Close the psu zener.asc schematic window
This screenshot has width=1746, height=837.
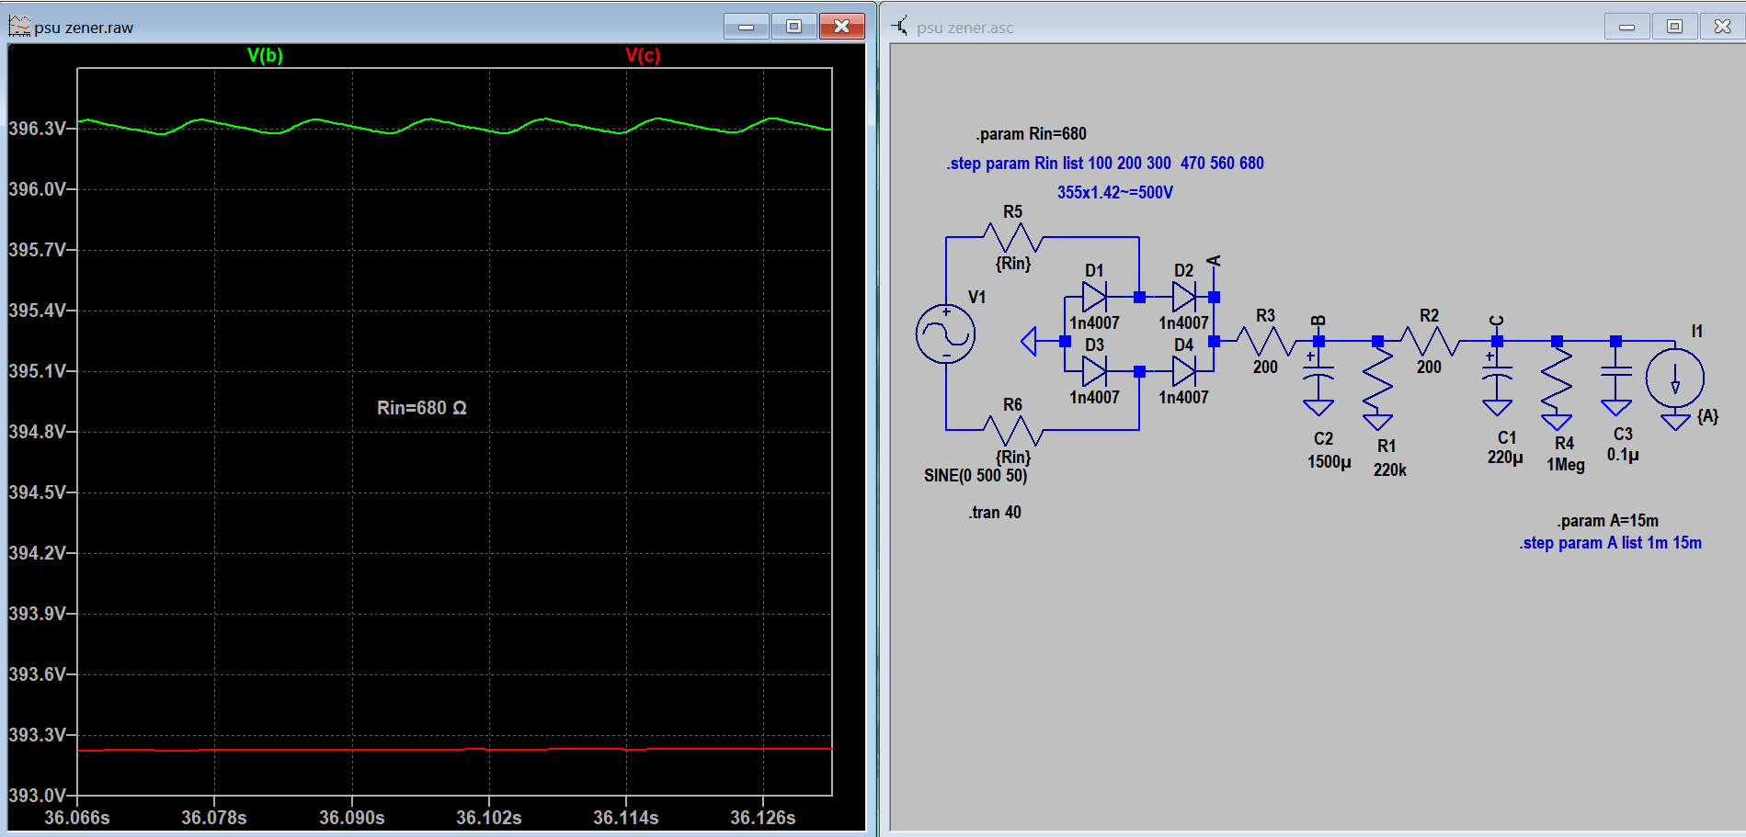pyautogui.click(x=1722, y=27)
